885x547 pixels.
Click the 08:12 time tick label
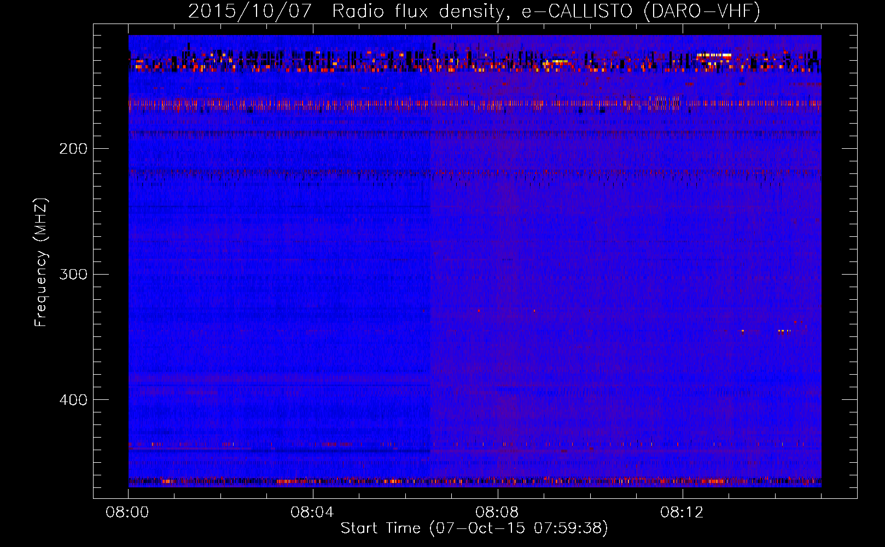682,513
